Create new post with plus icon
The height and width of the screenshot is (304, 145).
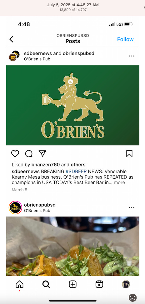point(73,285)
